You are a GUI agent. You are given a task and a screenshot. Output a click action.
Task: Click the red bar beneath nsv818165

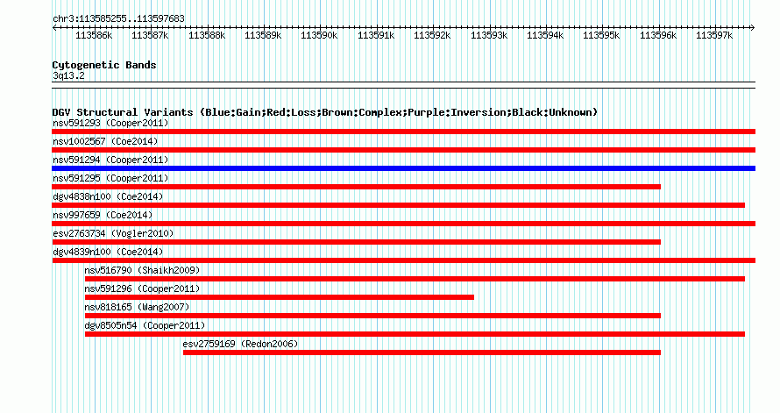tap(373, 316)
